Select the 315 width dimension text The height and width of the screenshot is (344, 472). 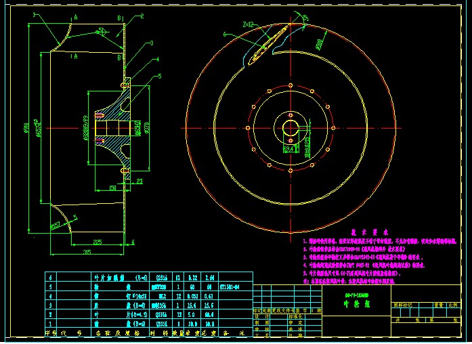pos(86,252)
